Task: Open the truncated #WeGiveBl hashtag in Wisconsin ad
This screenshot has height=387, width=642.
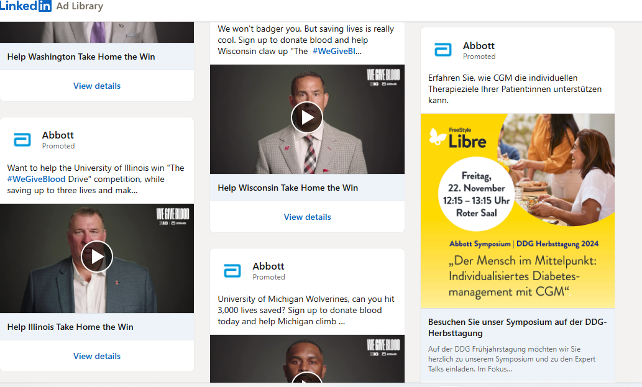Action: 337,51
